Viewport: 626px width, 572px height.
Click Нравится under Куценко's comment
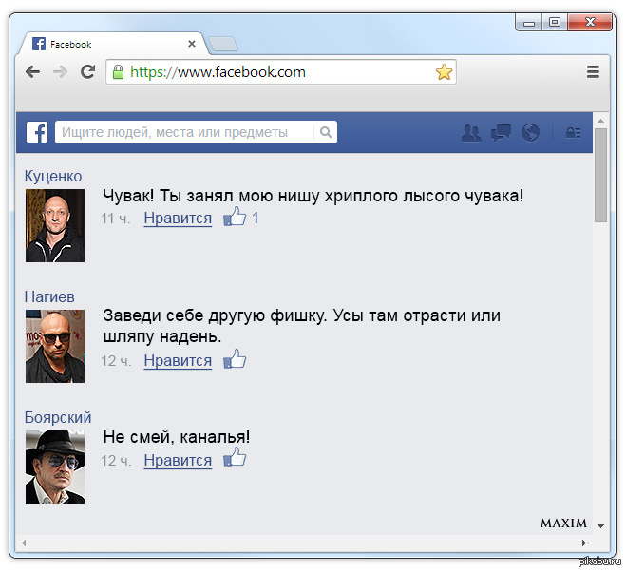178,219
